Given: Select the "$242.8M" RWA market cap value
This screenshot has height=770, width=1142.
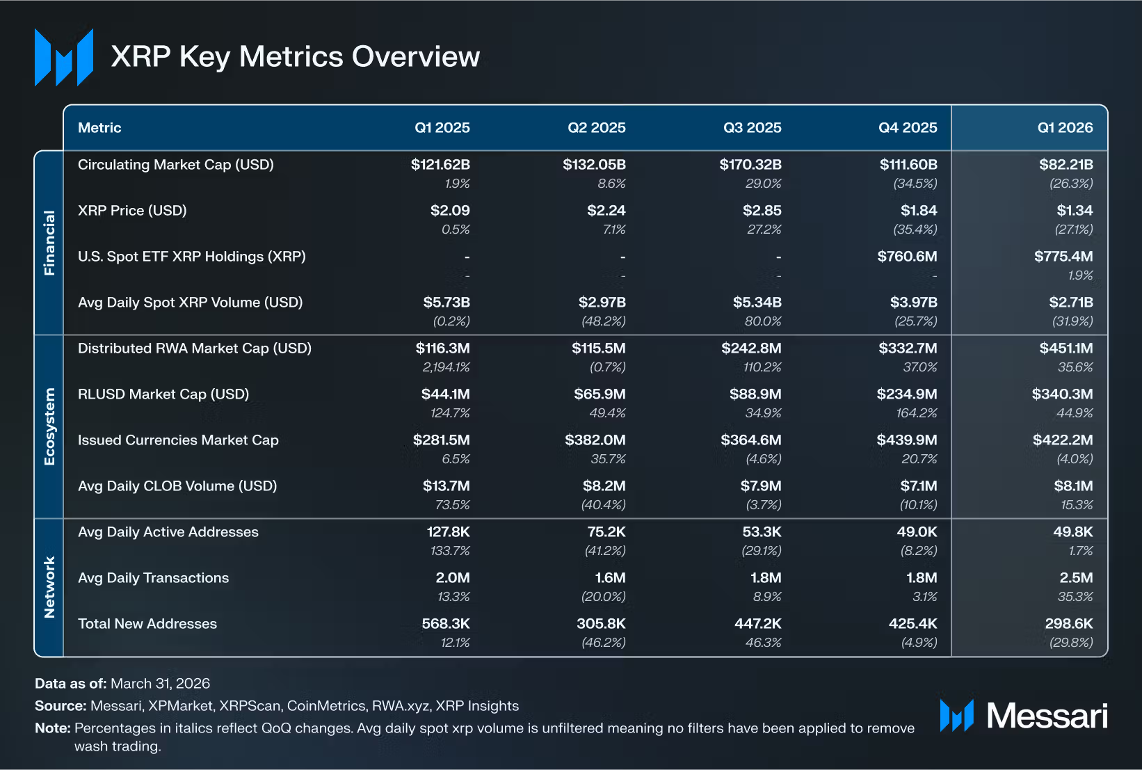Looking at the screenshot, I should [x=751, y=348].
